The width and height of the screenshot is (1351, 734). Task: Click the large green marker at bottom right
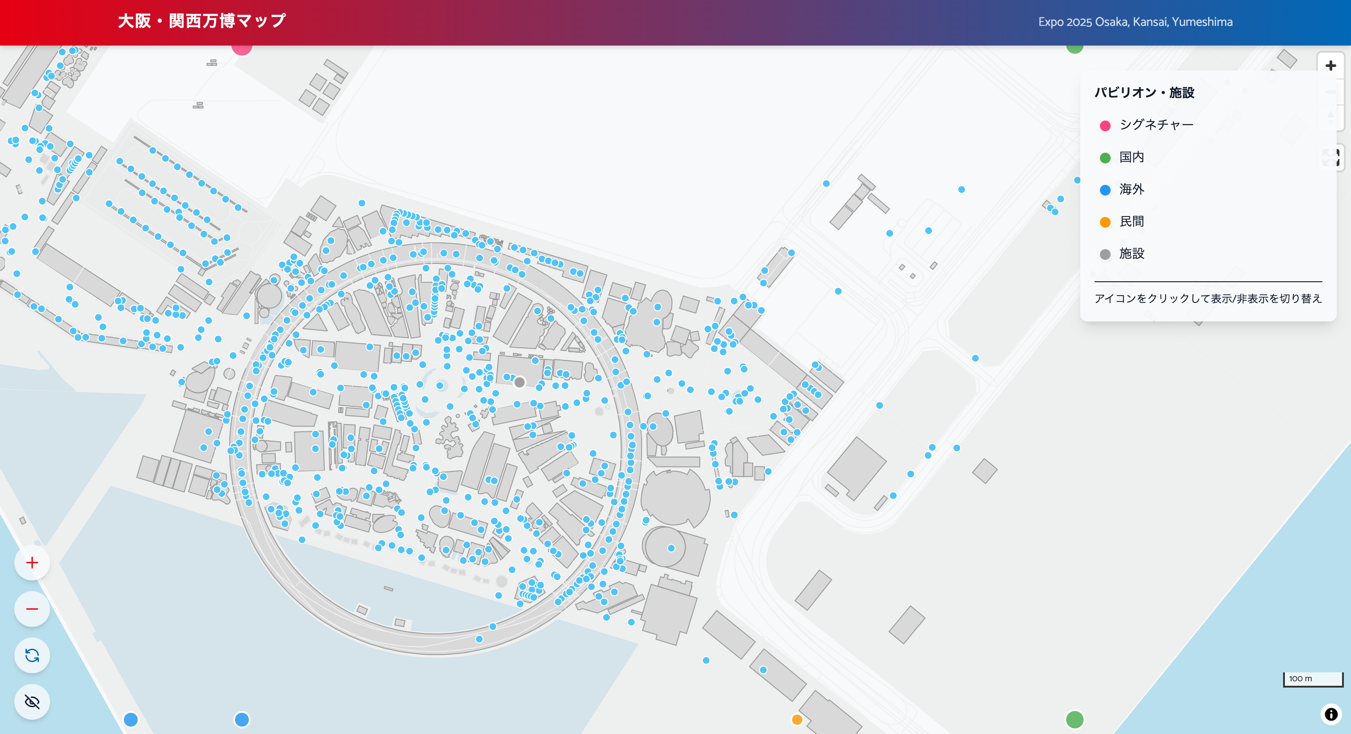pos(1074,719)
